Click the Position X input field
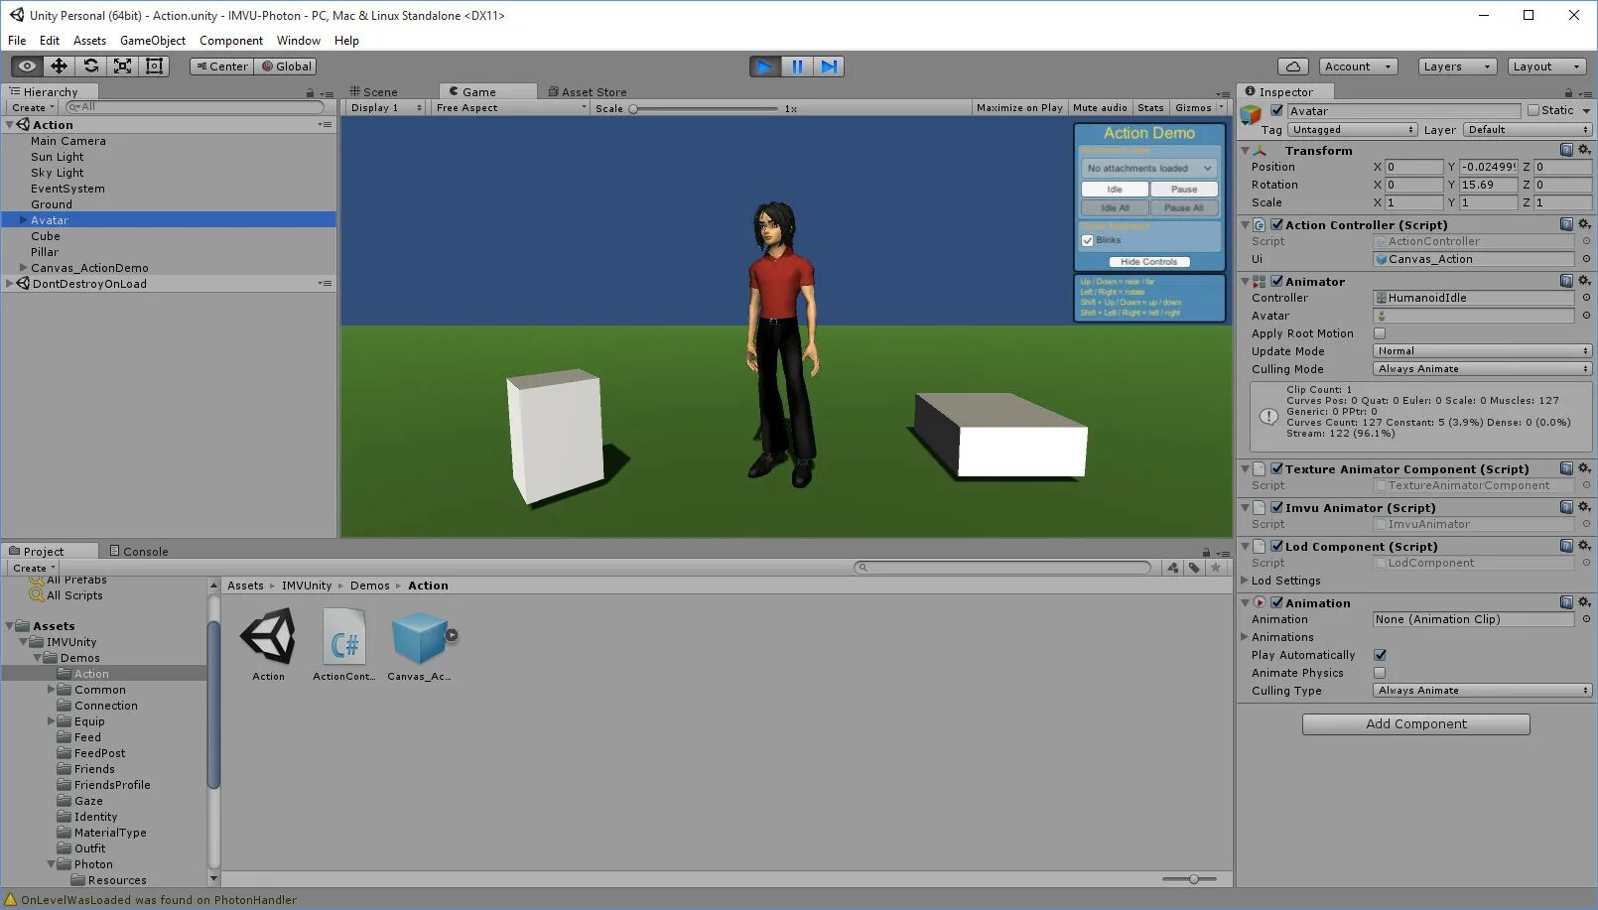Viewport: 1598px width, 910px height. tap(1413, 167)
